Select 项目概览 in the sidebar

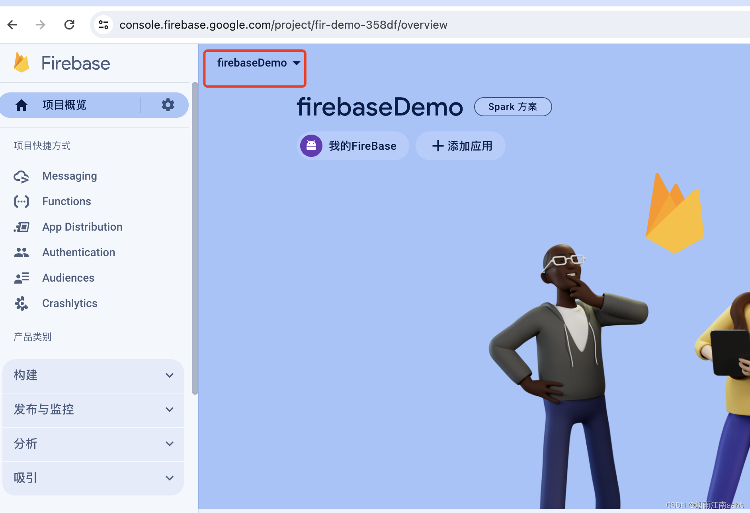64,105
